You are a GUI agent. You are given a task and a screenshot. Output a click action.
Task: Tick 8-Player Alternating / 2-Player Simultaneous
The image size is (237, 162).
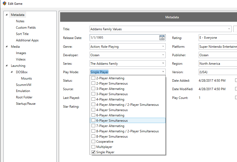(93, 131)
